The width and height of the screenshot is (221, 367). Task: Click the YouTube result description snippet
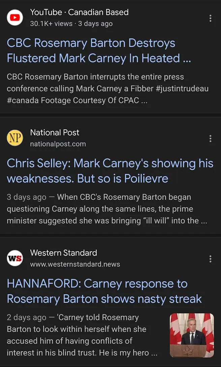click(x=107, y=88)
